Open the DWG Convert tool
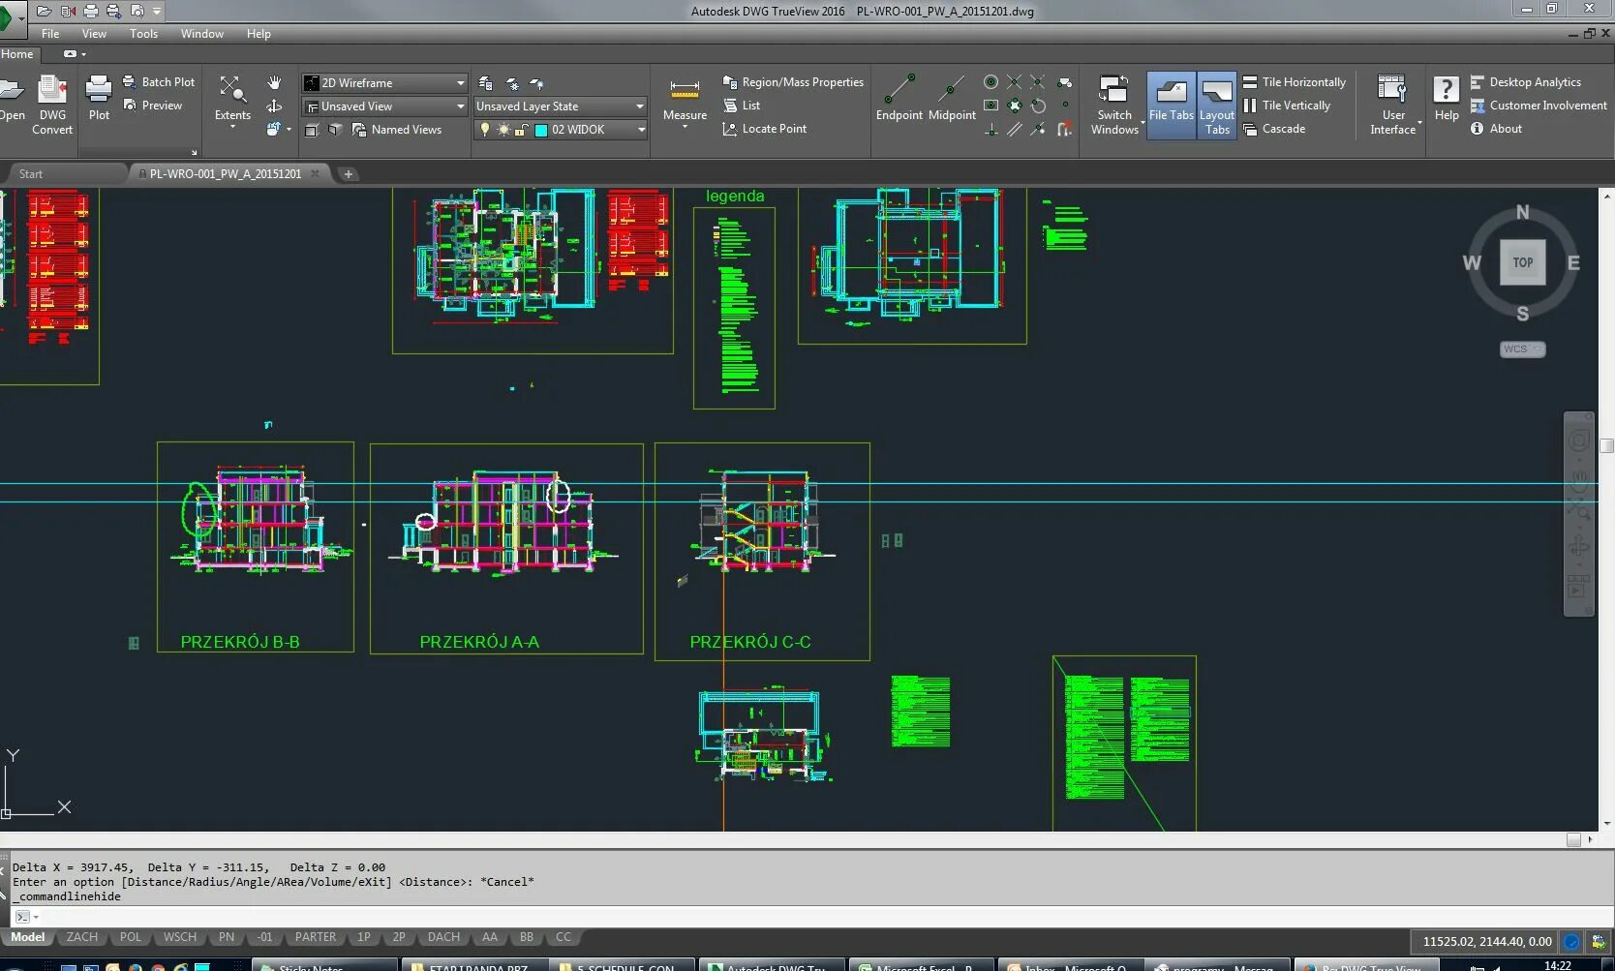This screenshot has height=971, width=1615. point(52,105)
